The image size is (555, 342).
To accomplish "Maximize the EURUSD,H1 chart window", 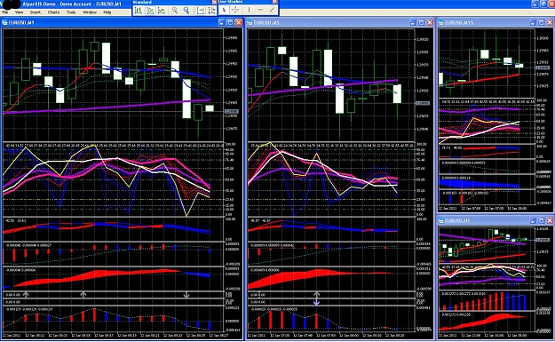I will tap(541, 220).
